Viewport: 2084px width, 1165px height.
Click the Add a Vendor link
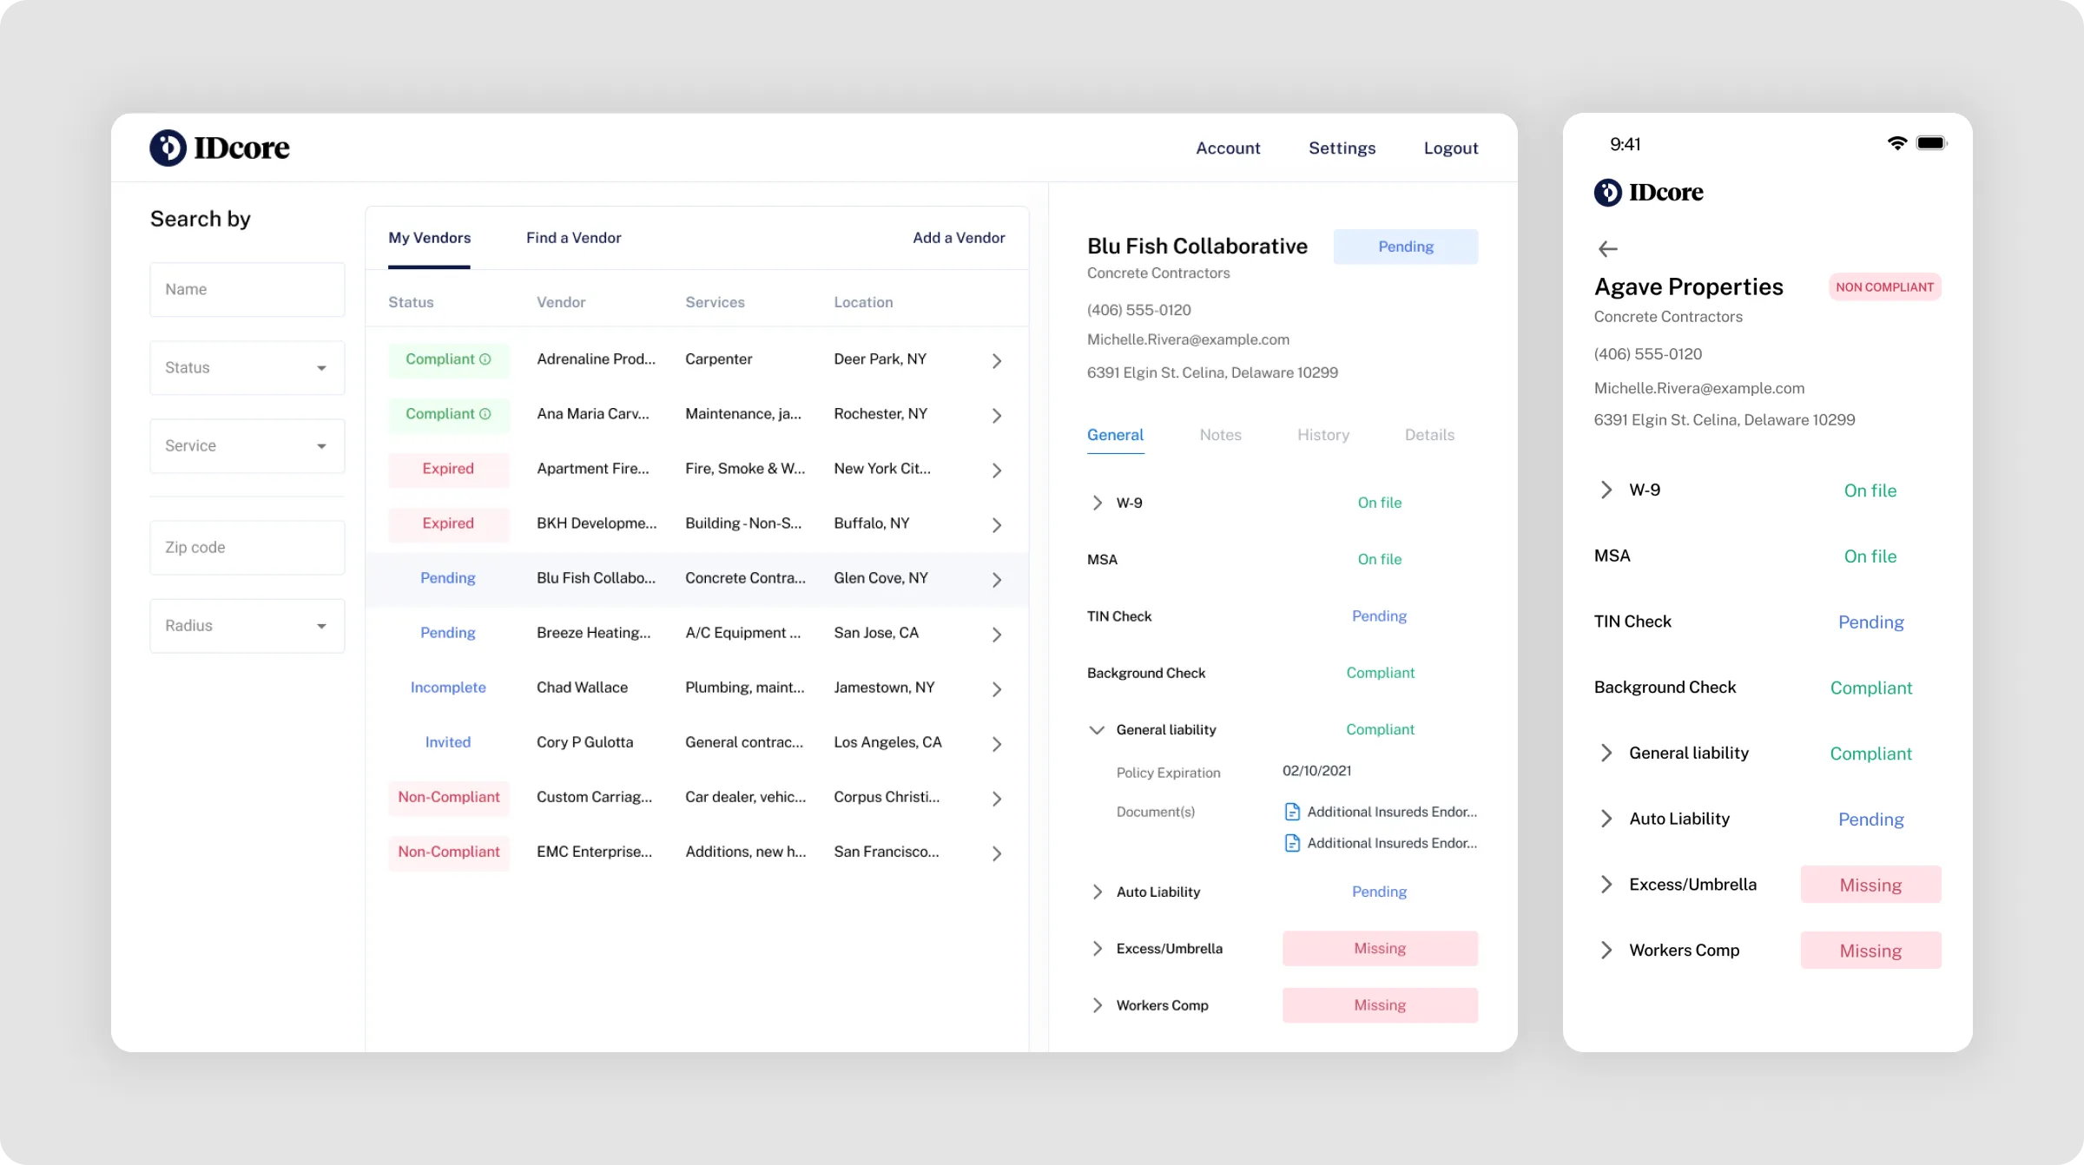click(959, 238)
